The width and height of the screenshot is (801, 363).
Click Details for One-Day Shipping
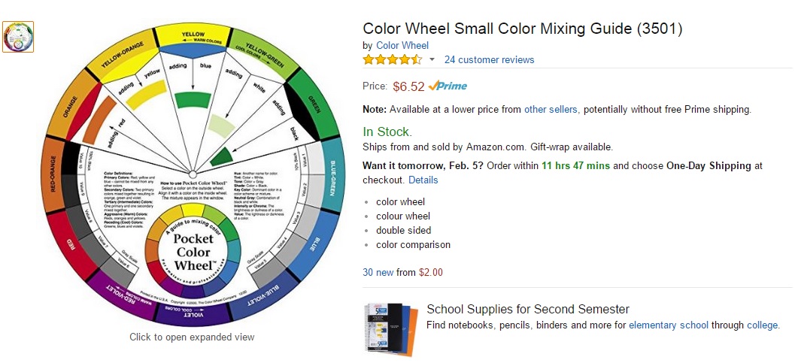coord(423,180)
